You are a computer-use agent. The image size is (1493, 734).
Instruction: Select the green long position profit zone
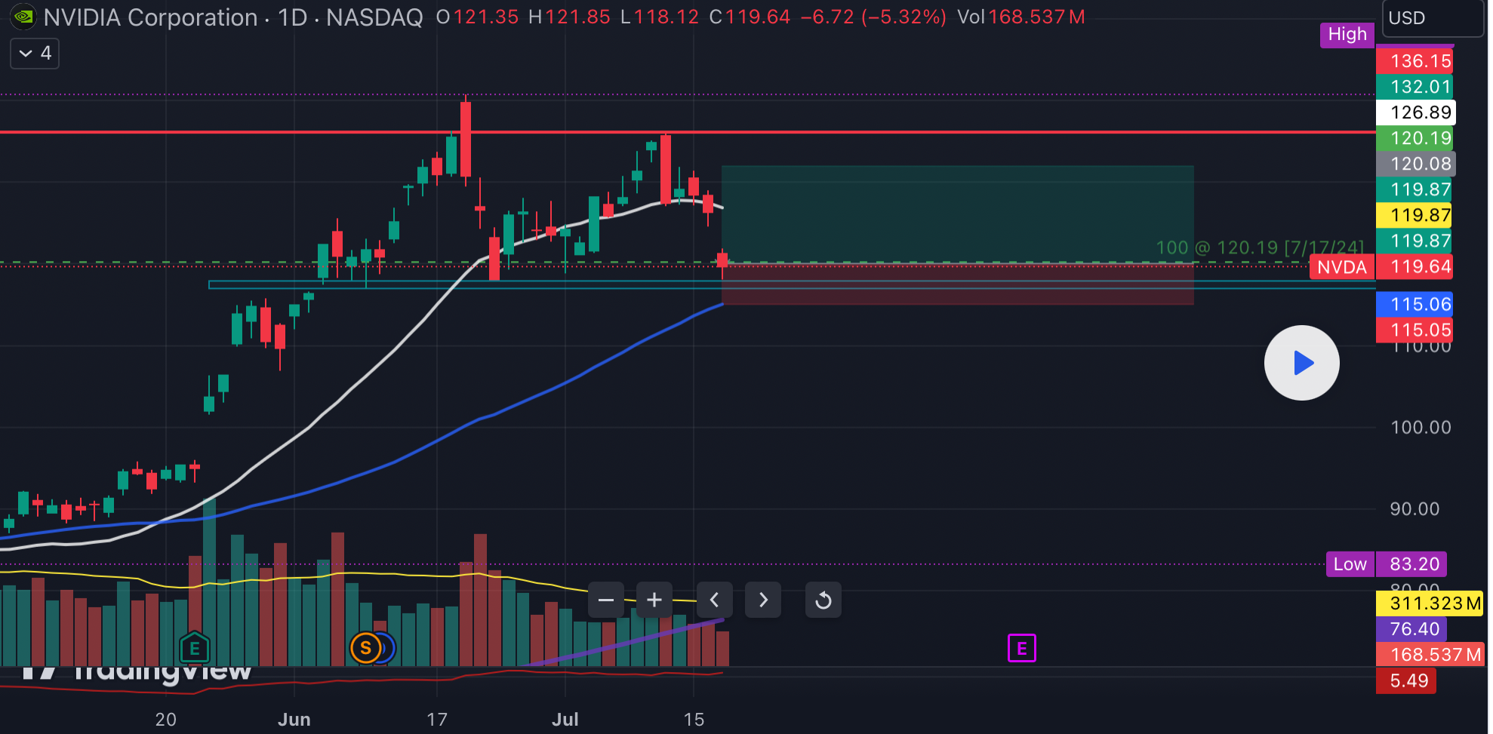[957, 214]
